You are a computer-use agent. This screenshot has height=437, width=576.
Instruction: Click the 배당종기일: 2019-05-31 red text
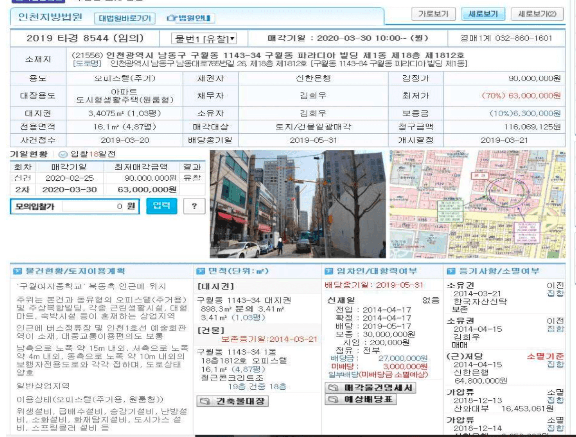point(374,285)
